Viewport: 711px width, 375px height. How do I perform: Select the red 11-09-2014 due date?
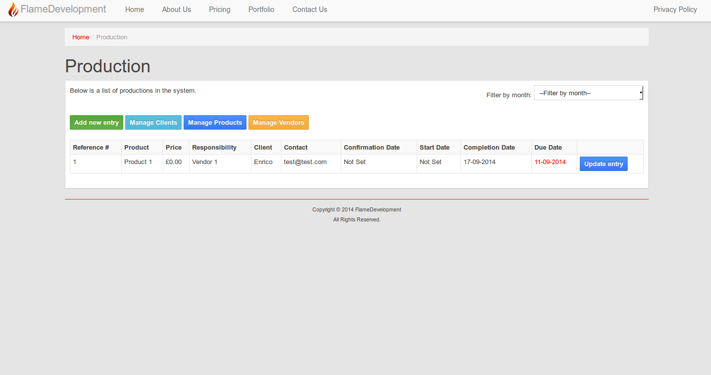[x=550, y=162]
